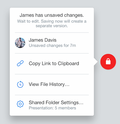
Task: Open View File History…
Action: [x=52, y=85]
